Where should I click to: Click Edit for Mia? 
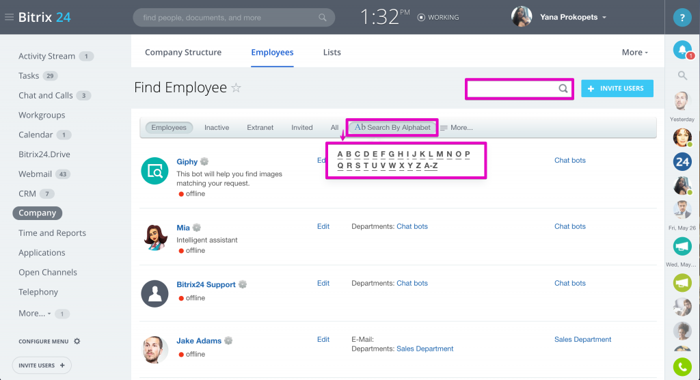tap(323, 226)
